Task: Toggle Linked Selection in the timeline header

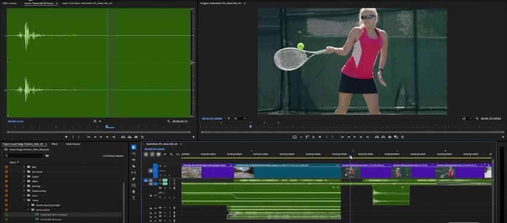Action: [x=159, y=154]
